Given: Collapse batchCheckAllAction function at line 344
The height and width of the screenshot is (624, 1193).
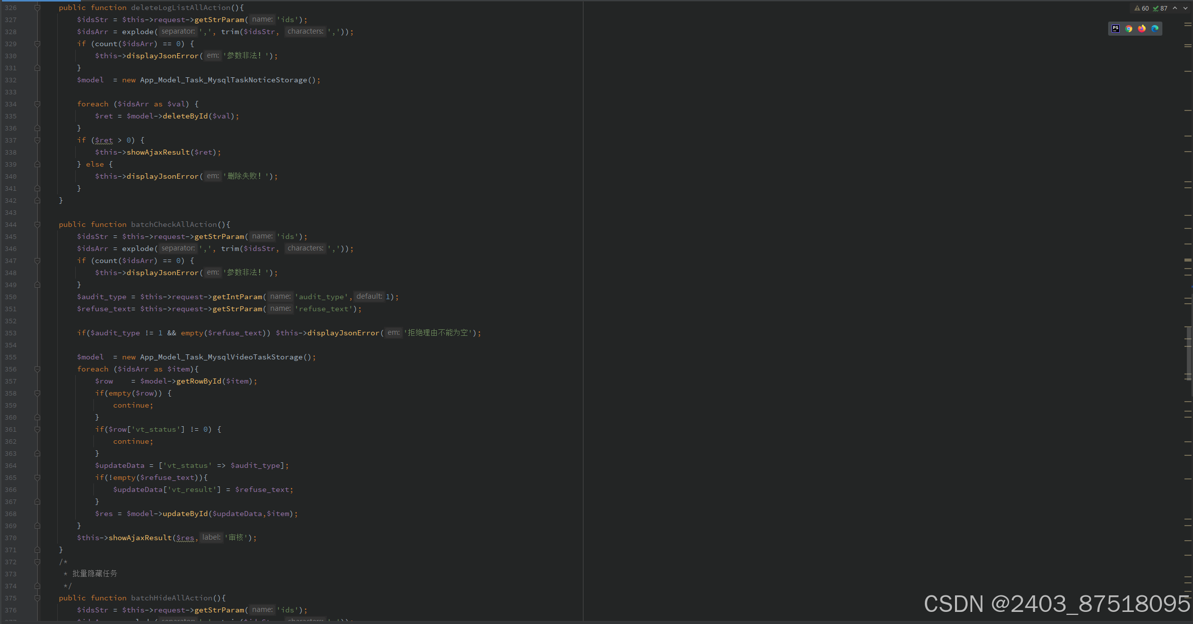Looking at the screenshot, I should [37, 224].
